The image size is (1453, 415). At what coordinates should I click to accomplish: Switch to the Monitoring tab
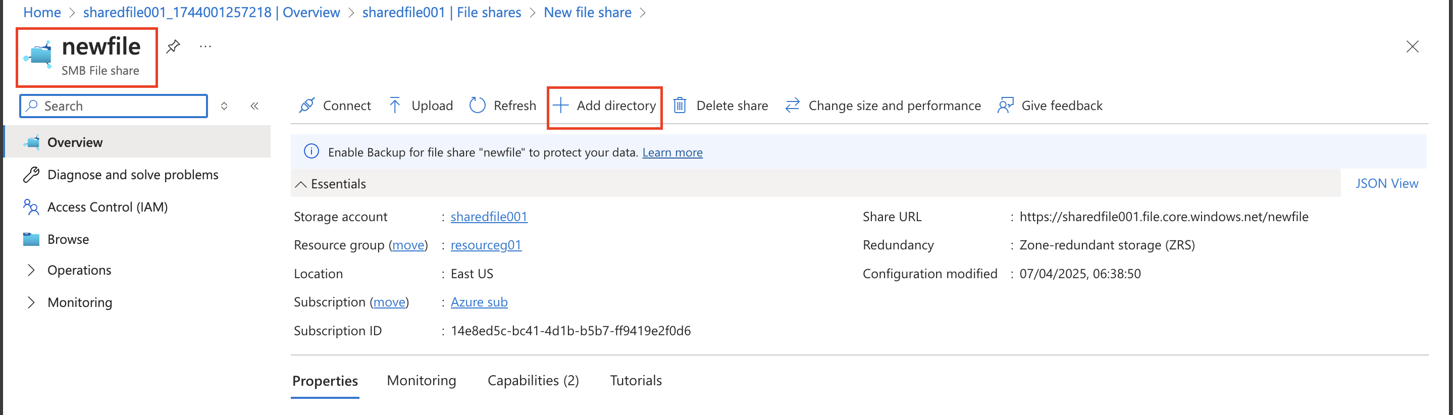coord(422,381)
